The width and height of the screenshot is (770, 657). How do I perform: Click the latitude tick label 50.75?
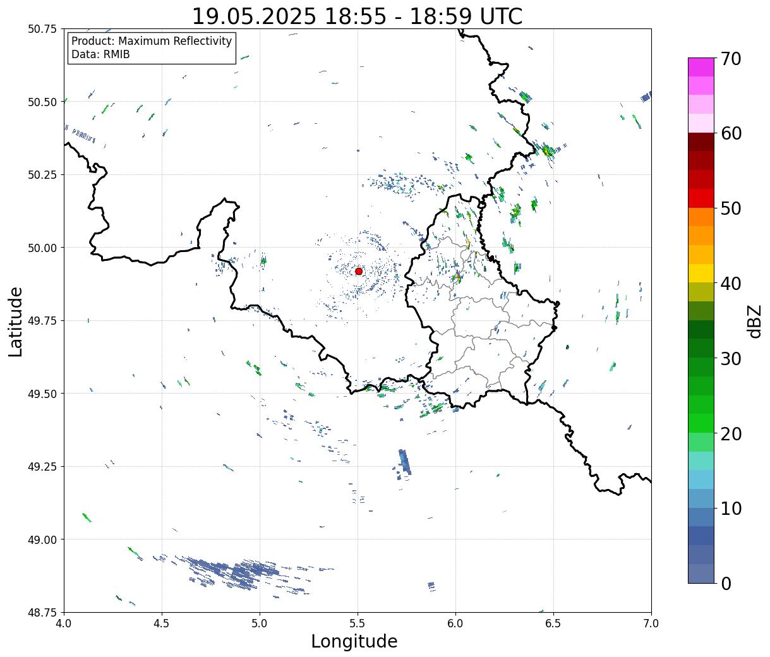pyautogui.click(x=42, y=29)
